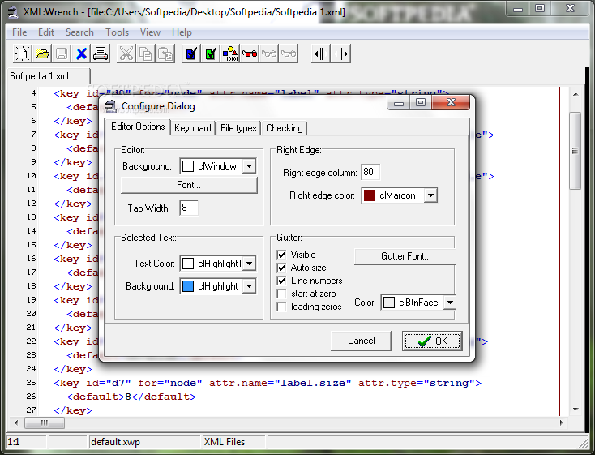The image size is (595, 455).
Task: Click the horizontal scrollbar thumb in editor
Action: click(x=45, y=423)
